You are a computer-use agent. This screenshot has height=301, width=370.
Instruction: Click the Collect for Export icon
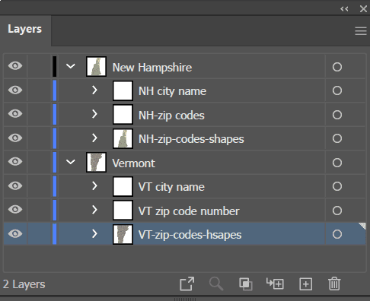pos(187,284)
